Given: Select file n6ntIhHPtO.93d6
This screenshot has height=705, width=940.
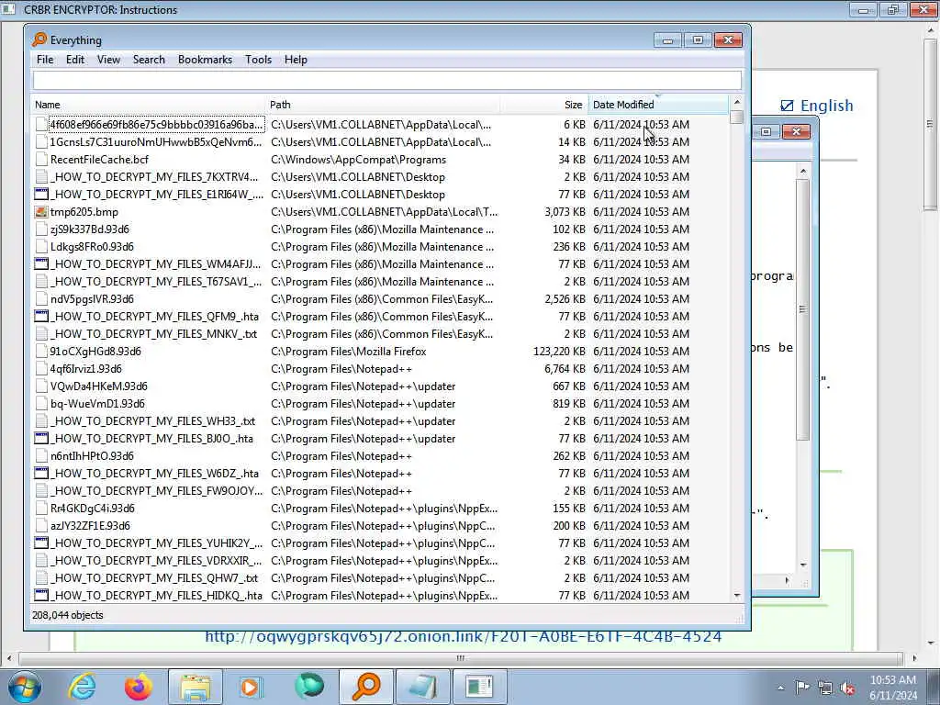Looking at the screenshot, I should click(x=92, y=456).
